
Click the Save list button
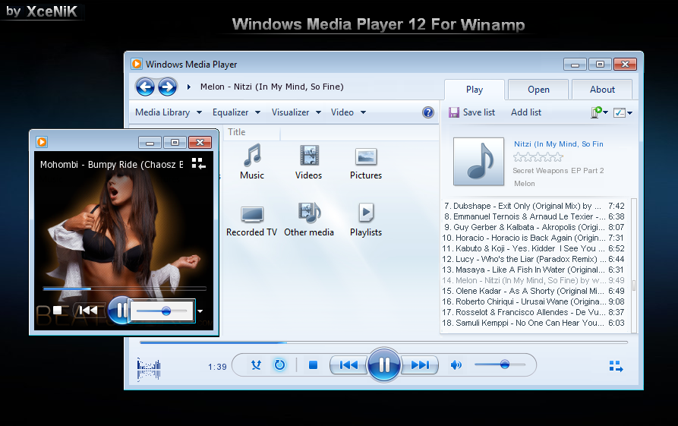pos(471,112)
